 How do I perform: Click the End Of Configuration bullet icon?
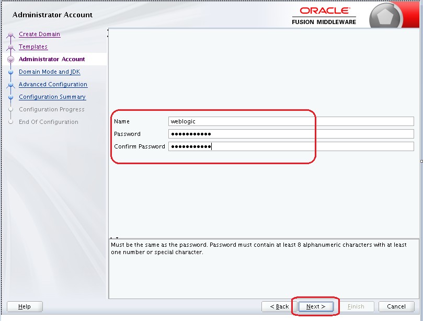click(11, 122)
